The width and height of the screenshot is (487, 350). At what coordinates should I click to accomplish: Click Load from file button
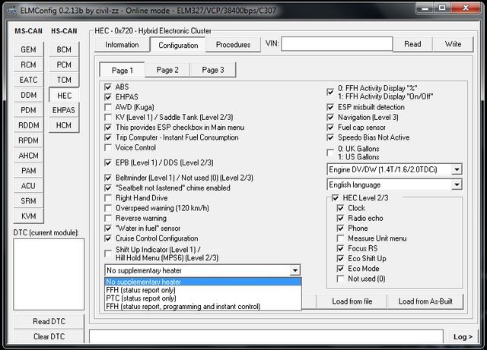[x=352, y=301]
